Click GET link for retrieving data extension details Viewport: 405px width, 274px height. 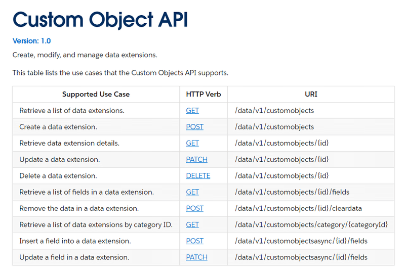click(192, 143)
